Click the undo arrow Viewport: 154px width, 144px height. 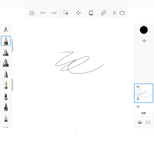[43, 13]
